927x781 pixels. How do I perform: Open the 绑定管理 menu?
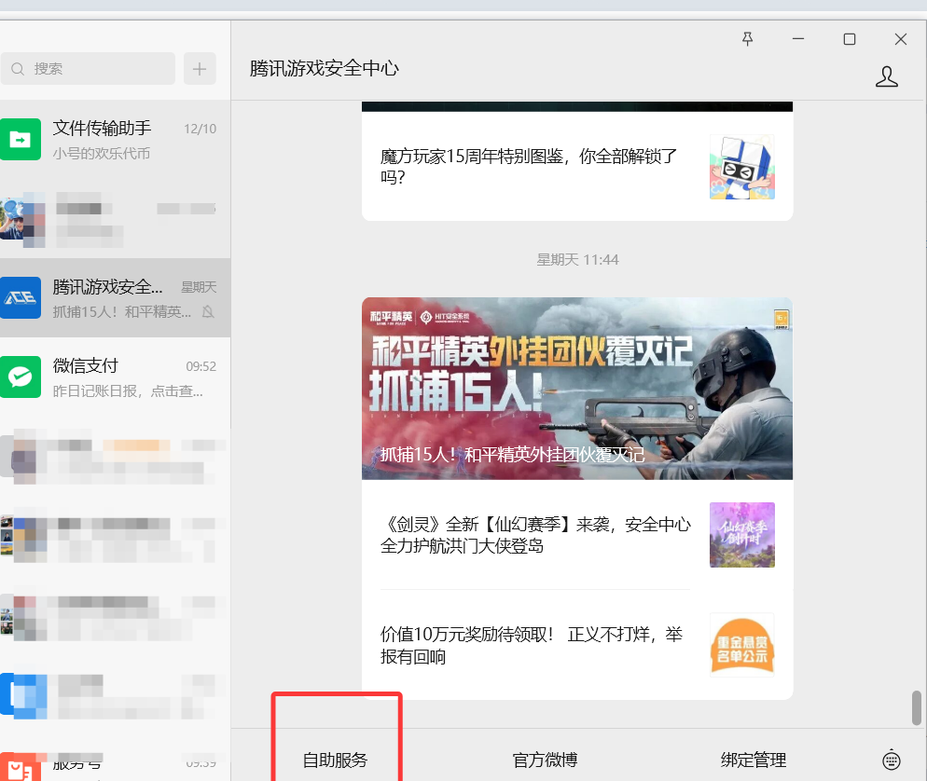(754, 760)
